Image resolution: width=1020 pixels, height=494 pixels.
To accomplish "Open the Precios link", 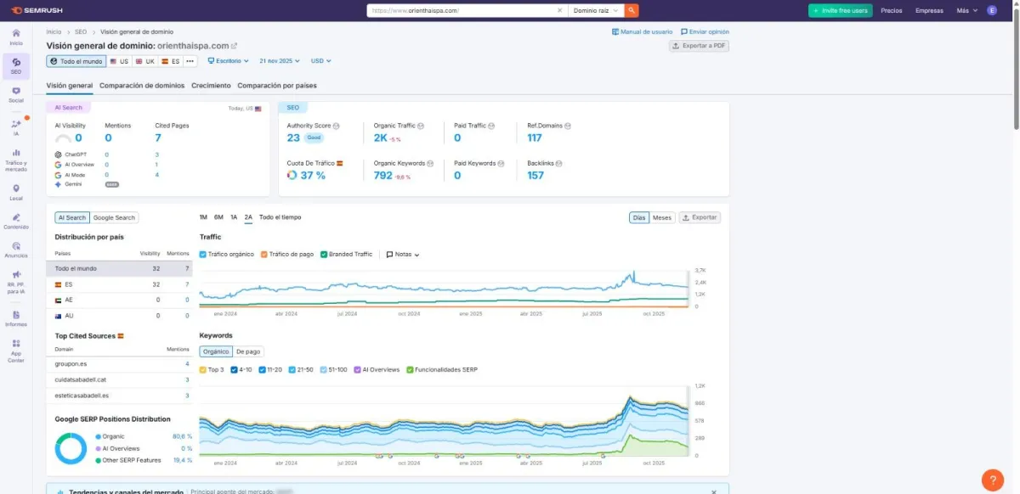I will [x=892, y=10].
